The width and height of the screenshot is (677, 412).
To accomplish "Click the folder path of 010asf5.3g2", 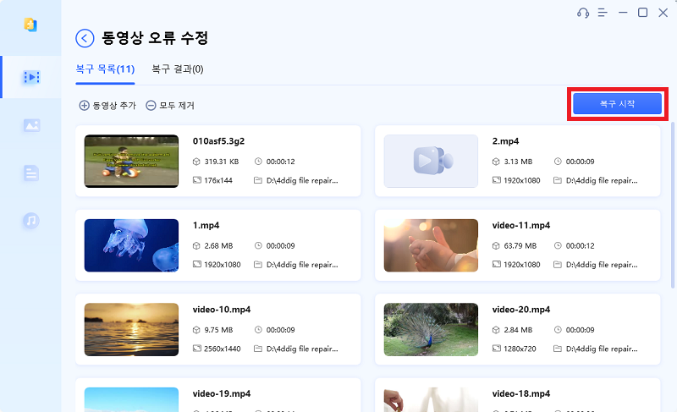I will pos(302,180).
